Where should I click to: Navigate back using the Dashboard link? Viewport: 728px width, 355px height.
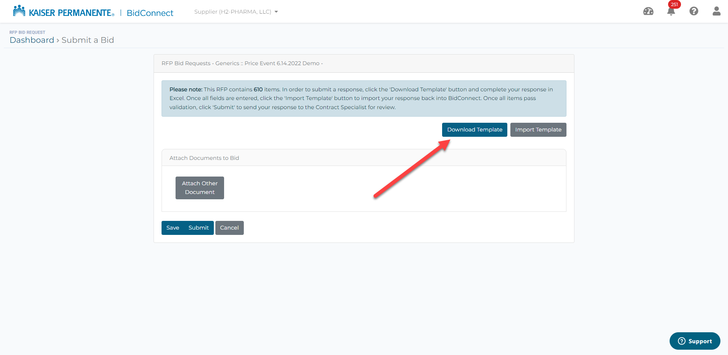click(32, 40)
